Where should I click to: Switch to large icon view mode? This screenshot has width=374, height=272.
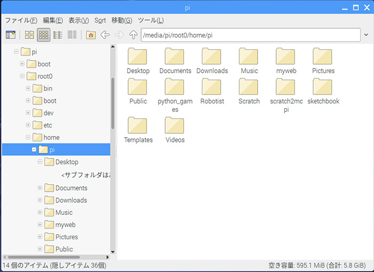30,35
